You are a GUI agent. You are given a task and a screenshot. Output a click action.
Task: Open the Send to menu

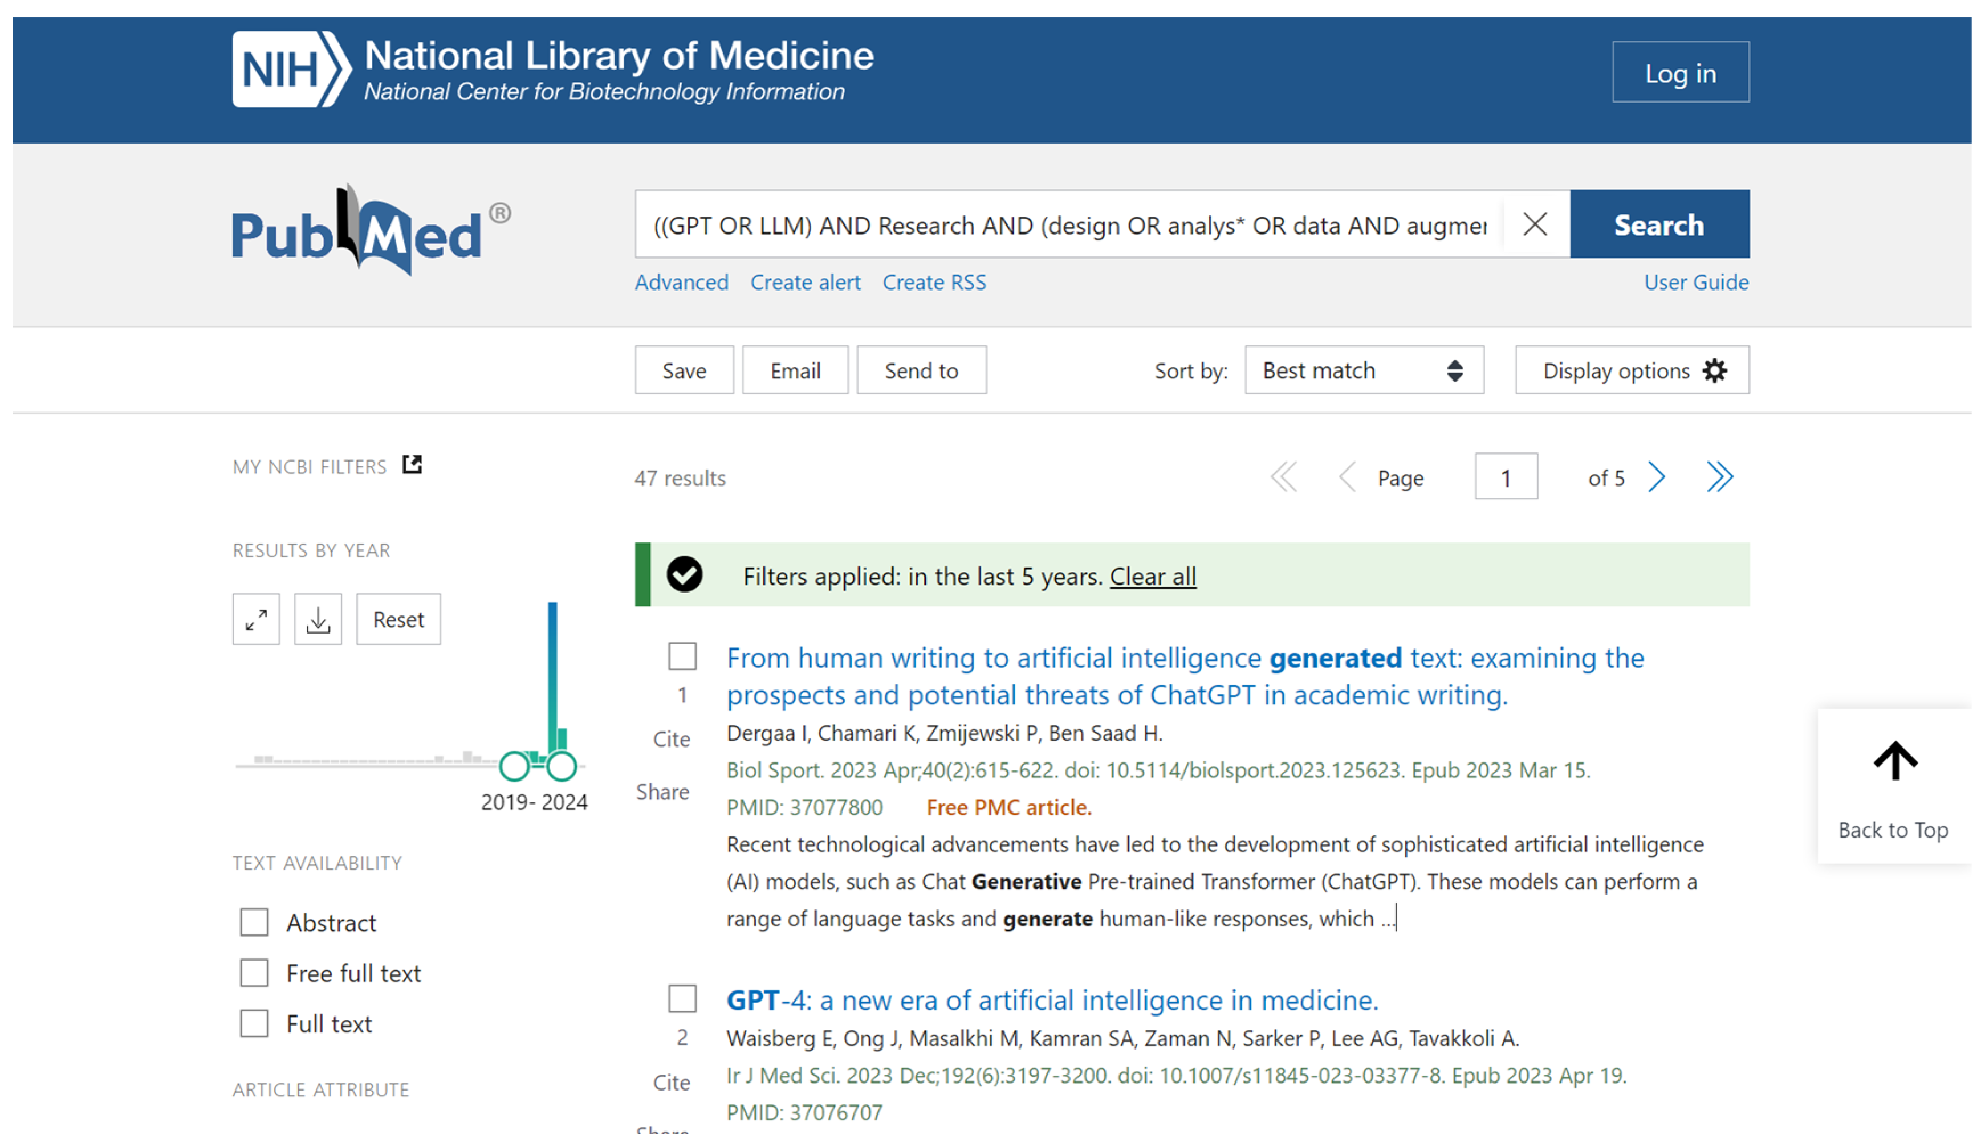point(921,370)
